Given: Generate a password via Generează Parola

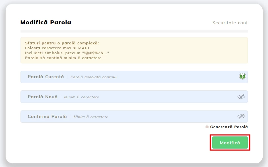Looking at the screenshot, I should 229,127.
